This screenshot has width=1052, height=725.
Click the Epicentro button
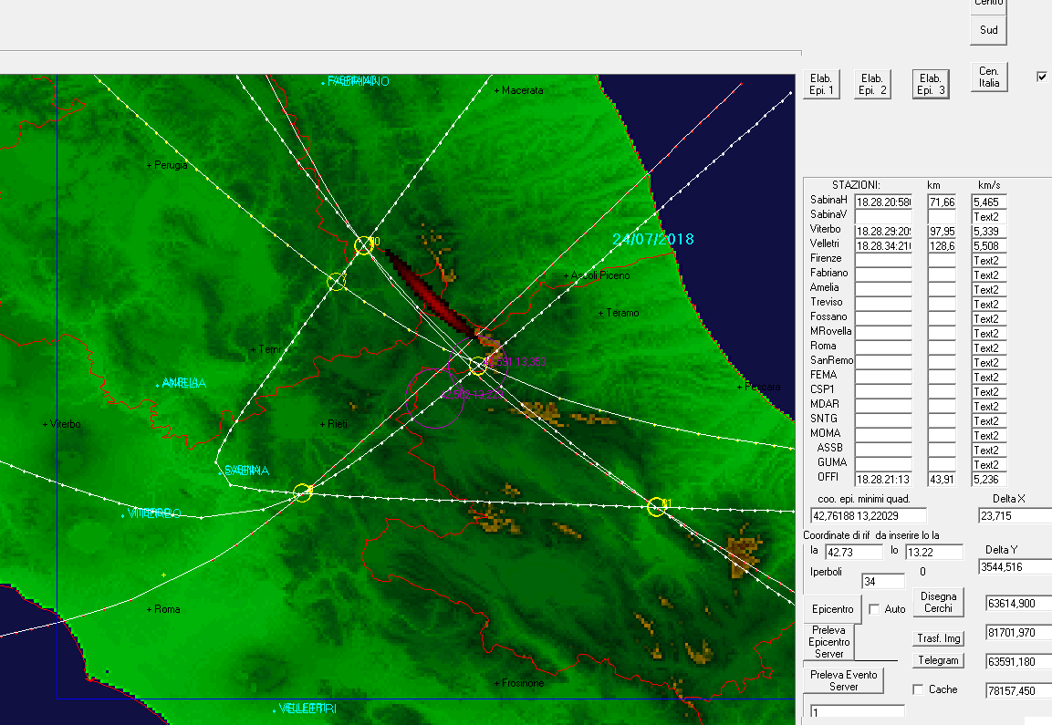(833, 609)
